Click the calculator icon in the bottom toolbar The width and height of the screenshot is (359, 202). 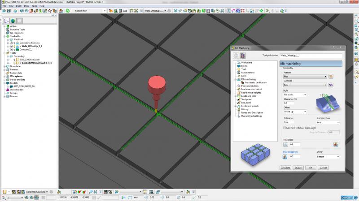(105, 192)
